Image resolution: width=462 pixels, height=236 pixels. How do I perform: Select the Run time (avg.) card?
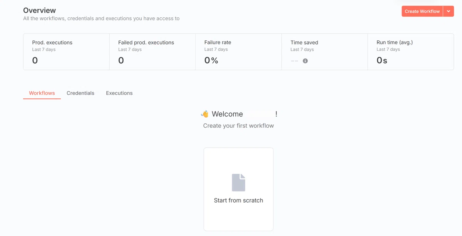pos(411,52)
